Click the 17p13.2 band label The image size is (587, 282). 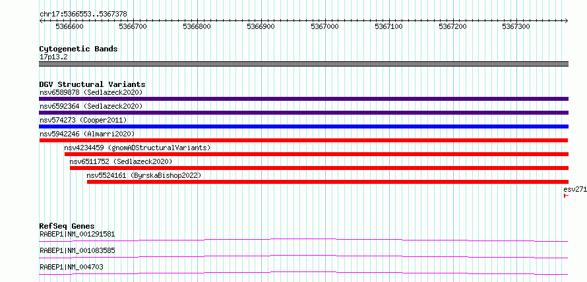tap(53, 57)
